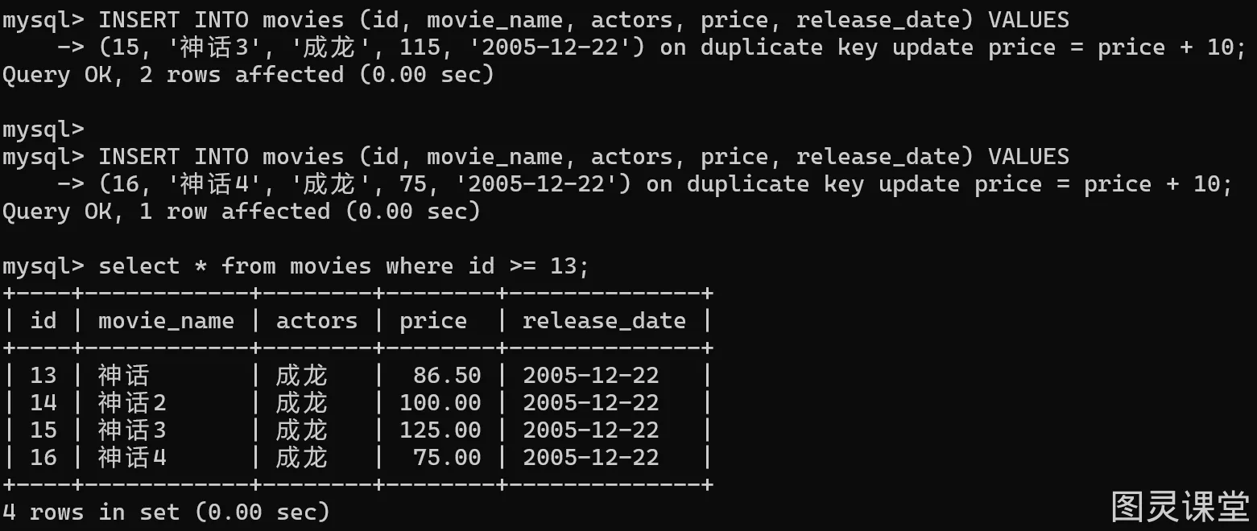The height and width of the screenshot is (531, 1257).
Task: Click the 成龙 actors cell in row 15
Action: click(302, 430)
